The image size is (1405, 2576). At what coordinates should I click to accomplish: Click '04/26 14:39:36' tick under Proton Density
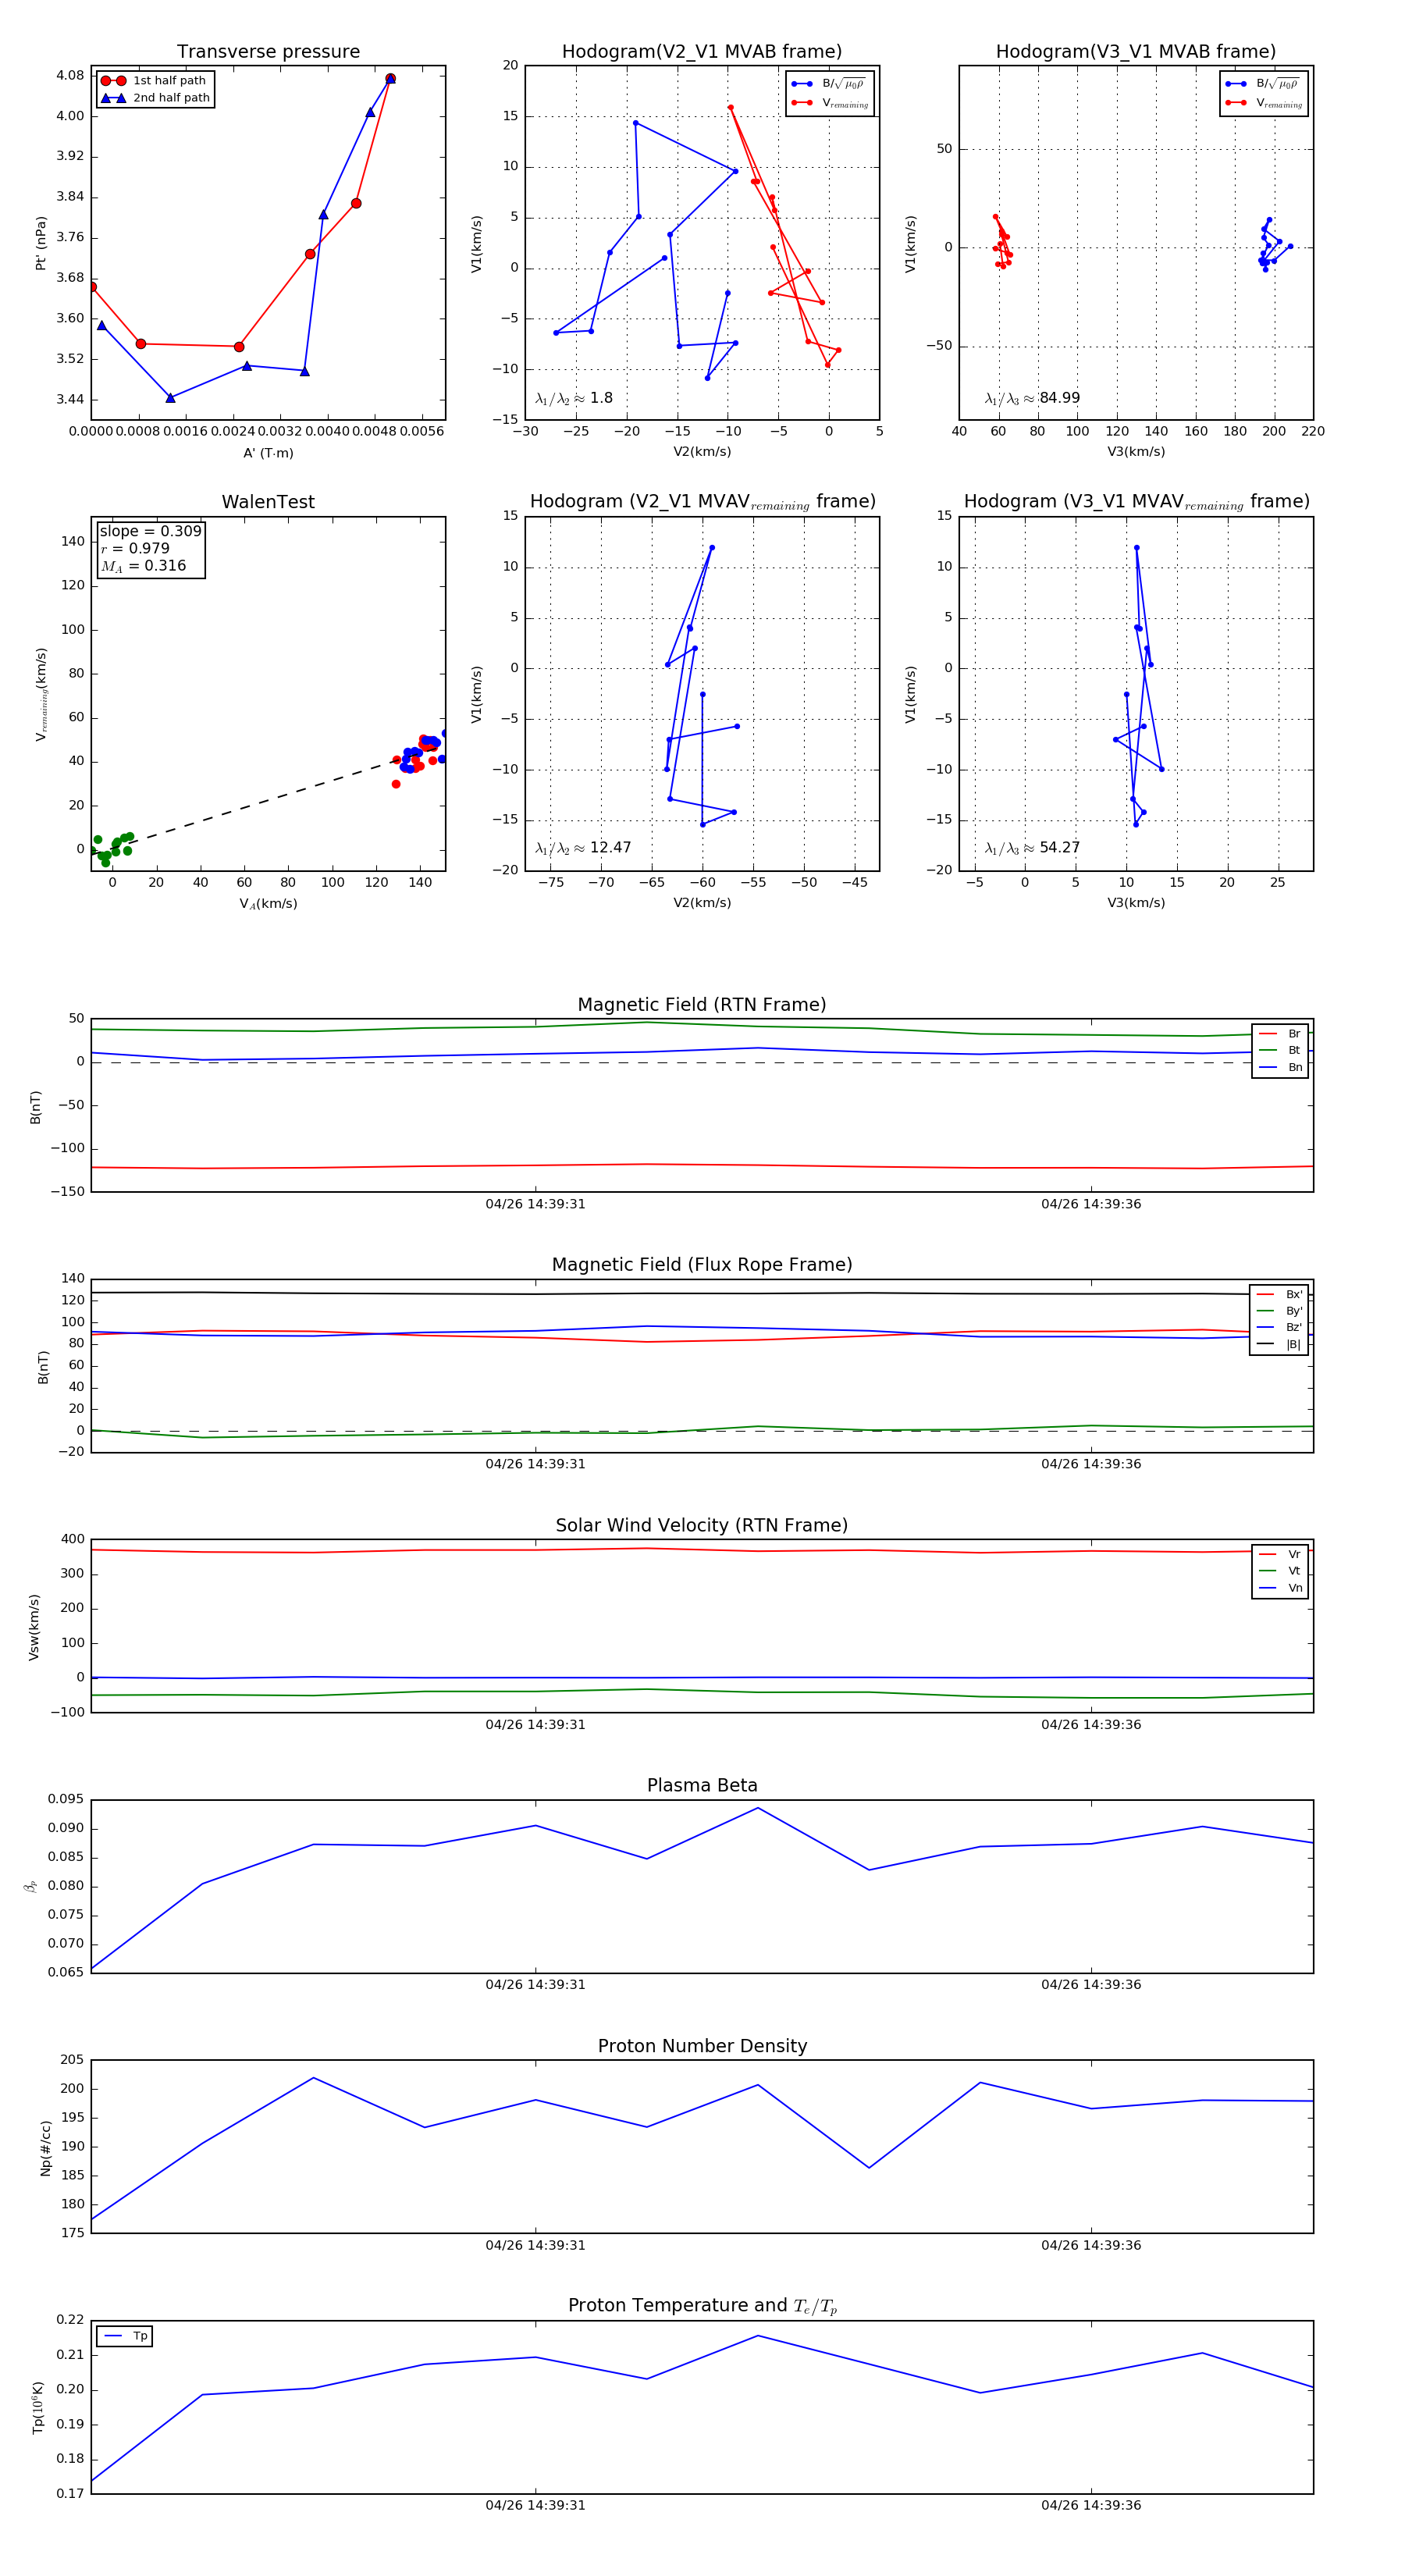1091,2245
